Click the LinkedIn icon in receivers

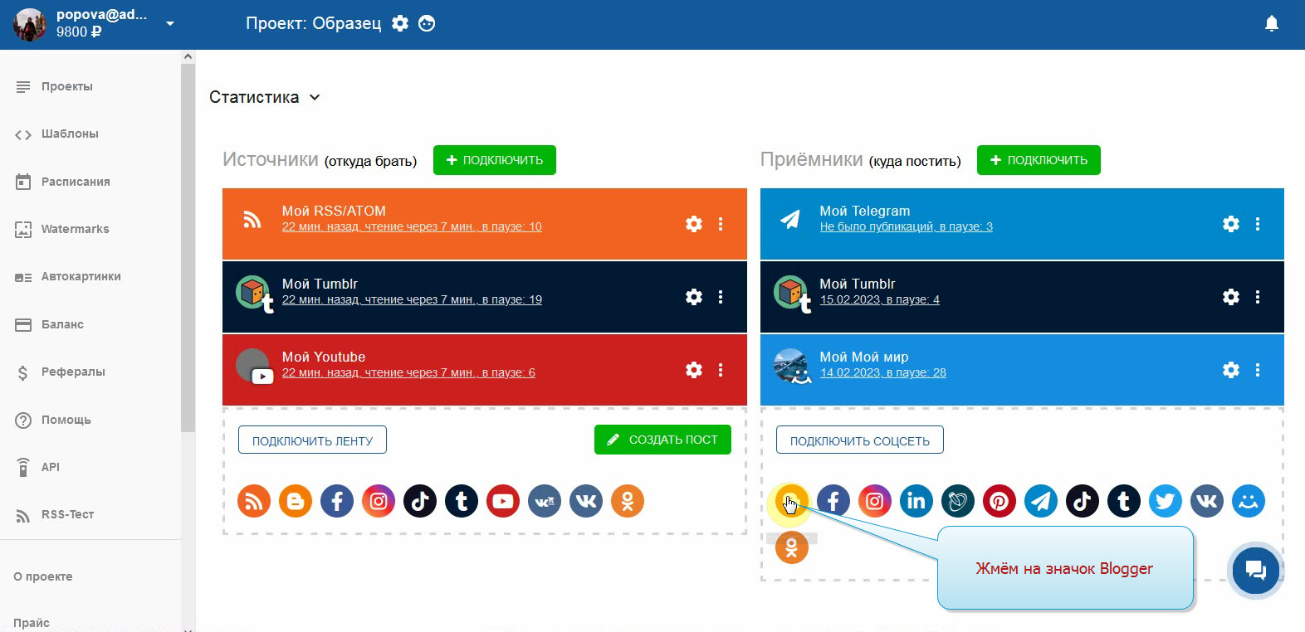tap(916, 501)
